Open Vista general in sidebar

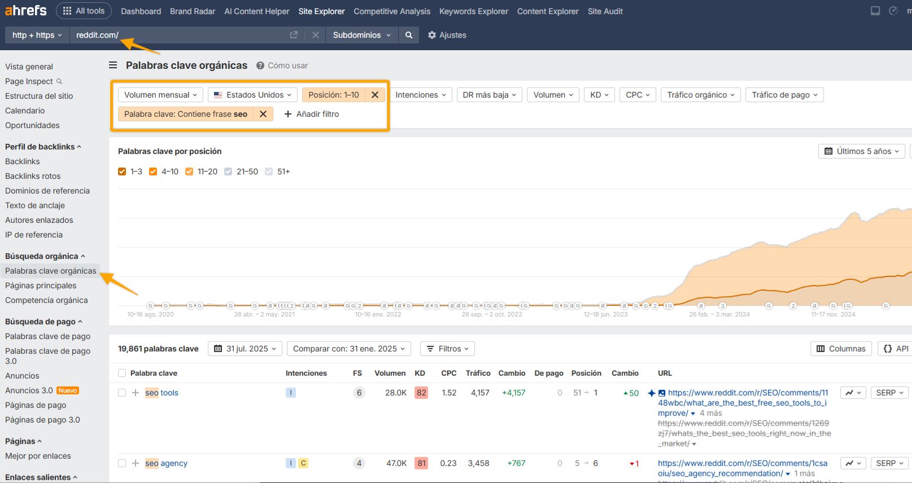[29, 67]
